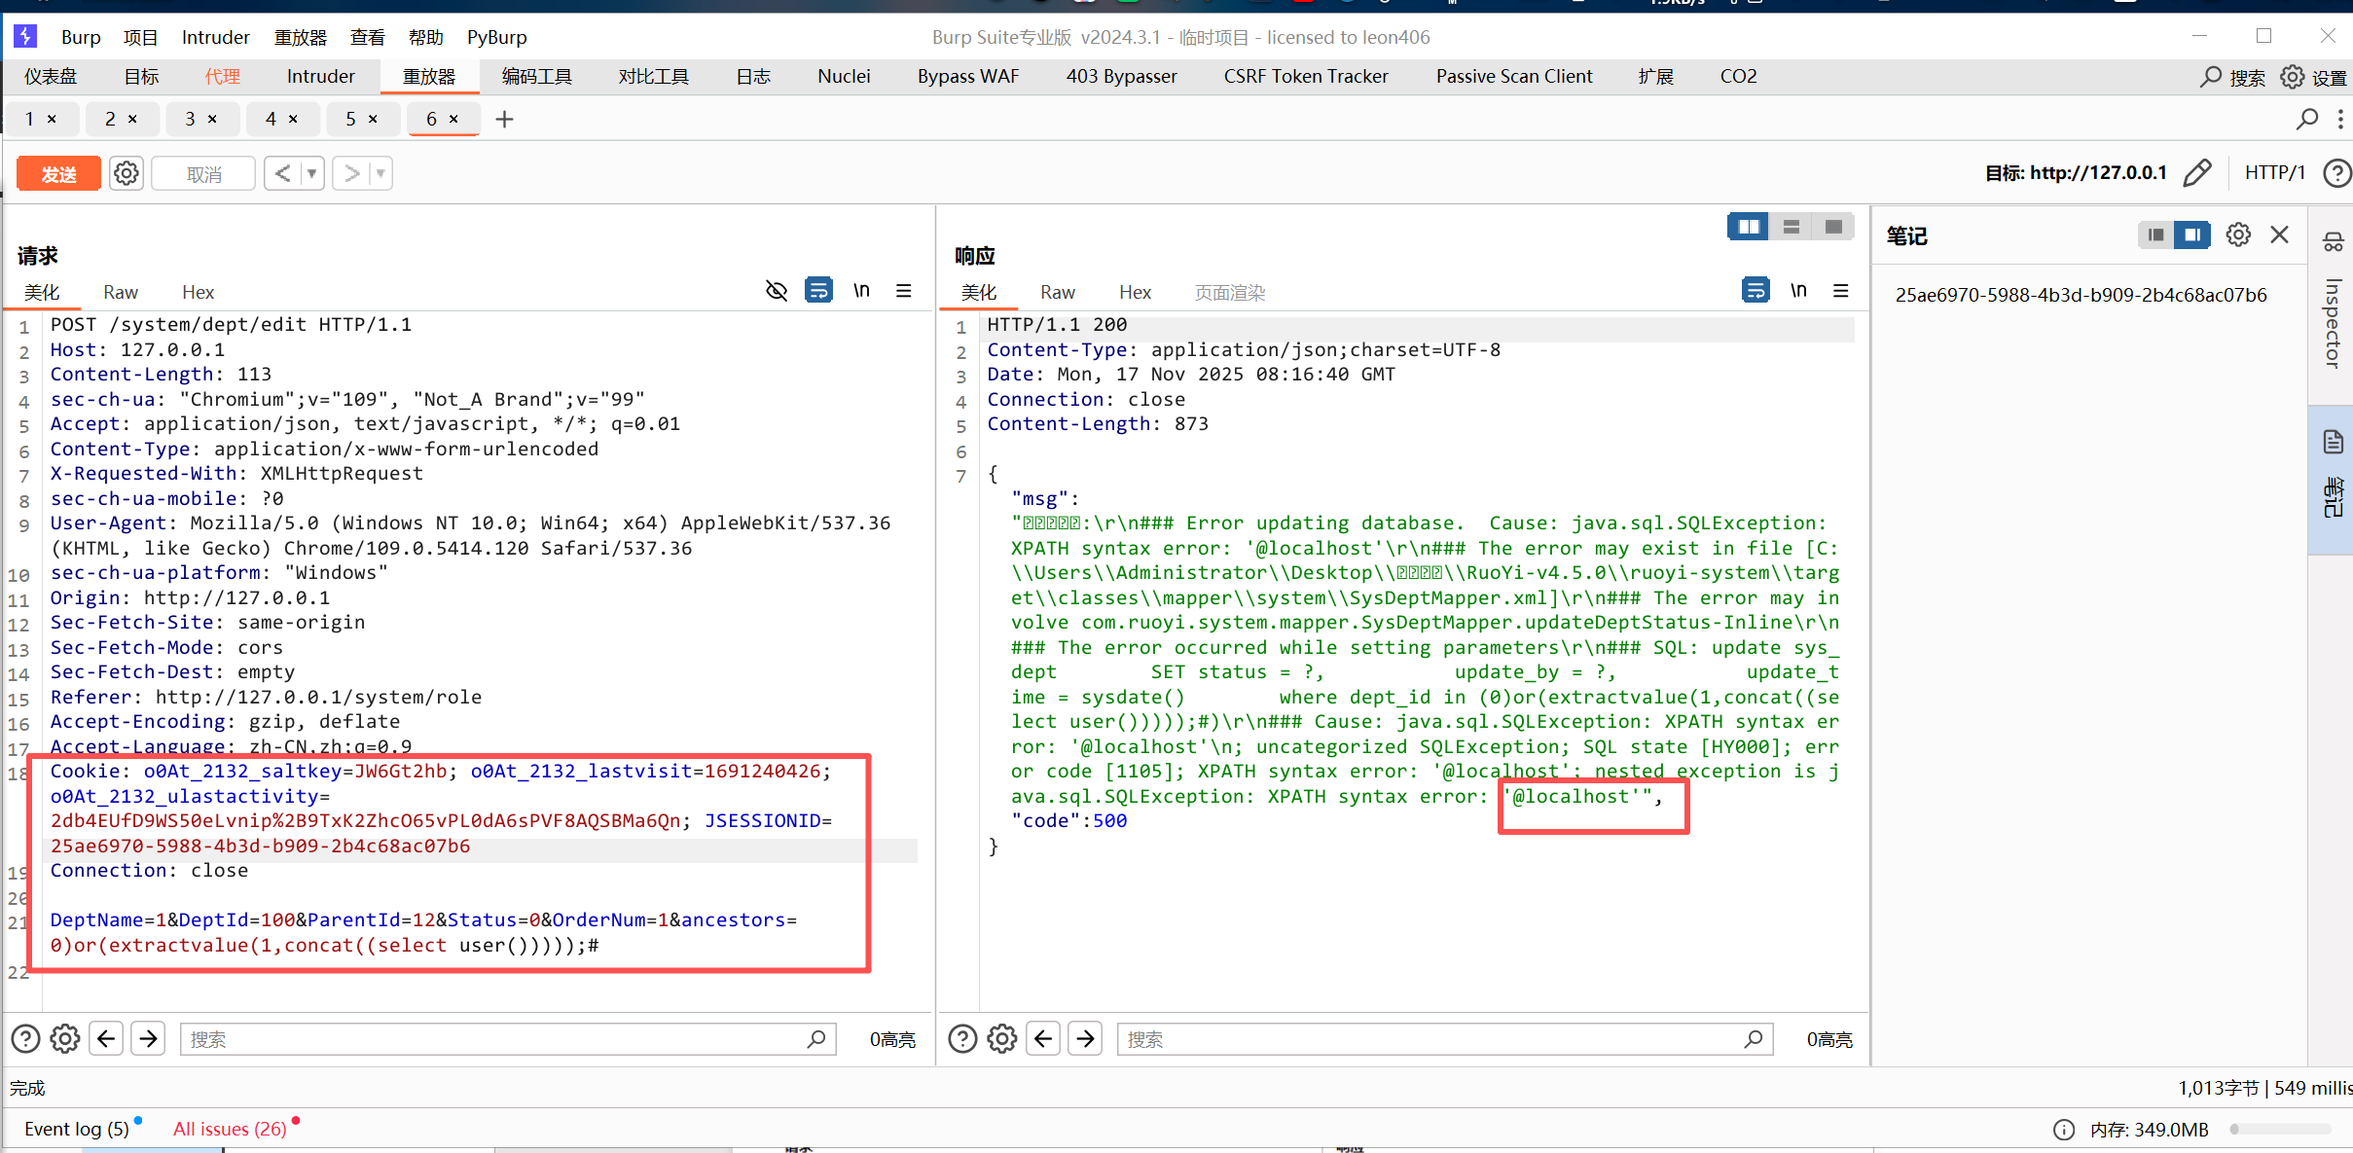Switch to side-by-side layout view

[x=1748, y=227]
